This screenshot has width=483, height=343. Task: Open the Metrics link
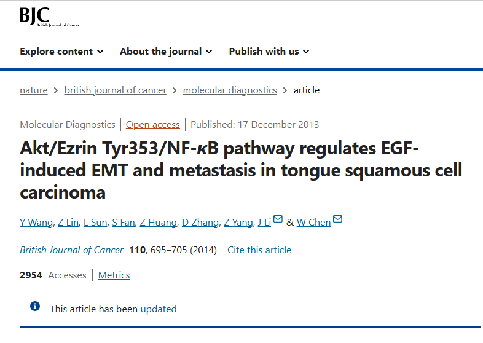pos(114,275)
